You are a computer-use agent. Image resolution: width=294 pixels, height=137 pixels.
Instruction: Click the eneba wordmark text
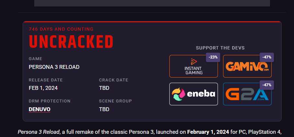pyautogui.click(x=201, y=94)
